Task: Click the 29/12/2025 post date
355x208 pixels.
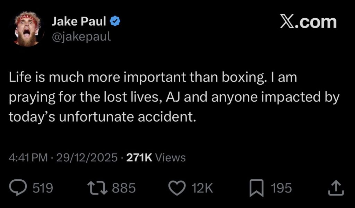Action: (x=87, y=158)
